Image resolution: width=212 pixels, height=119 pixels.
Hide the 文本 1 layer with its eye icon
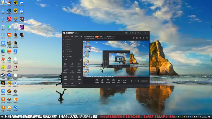(64, 52)
